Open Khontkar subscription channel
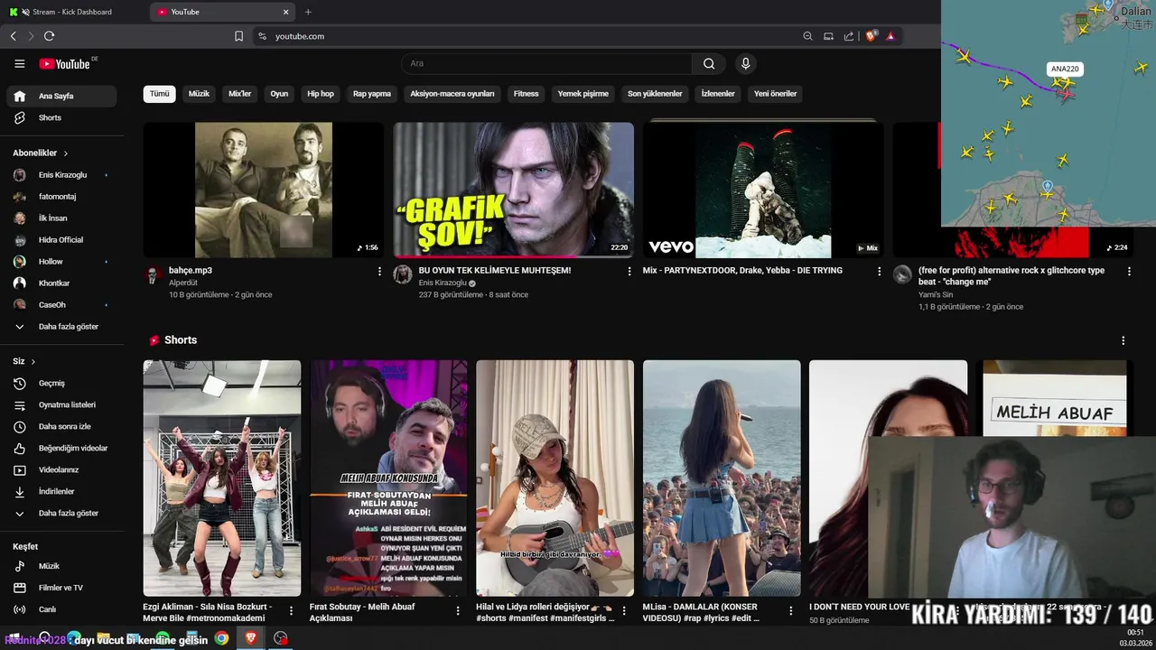The image size is (1156, 650). tap(61, 283)
